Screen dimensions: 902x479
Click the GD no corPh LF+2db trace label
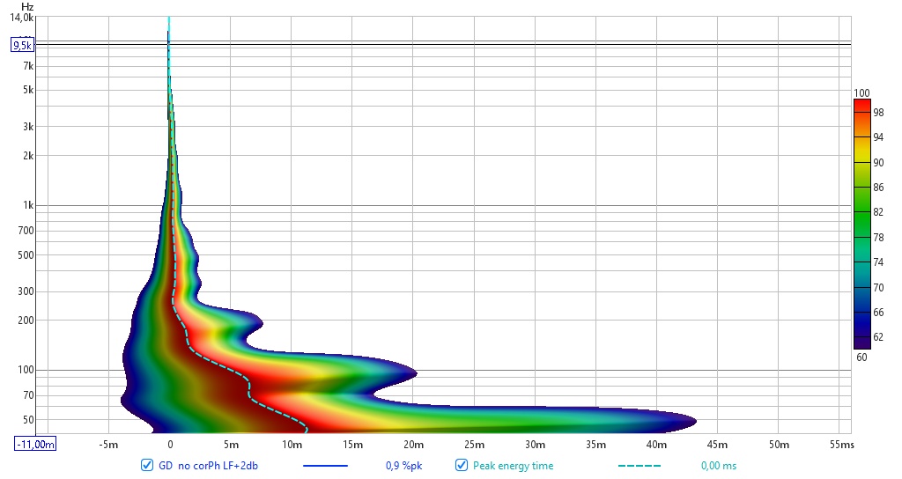[x=208, y=466]
